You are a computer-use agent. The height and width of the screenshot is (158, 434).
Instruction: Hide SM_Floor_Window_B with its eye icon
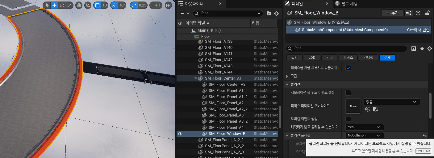click(180, 134)
